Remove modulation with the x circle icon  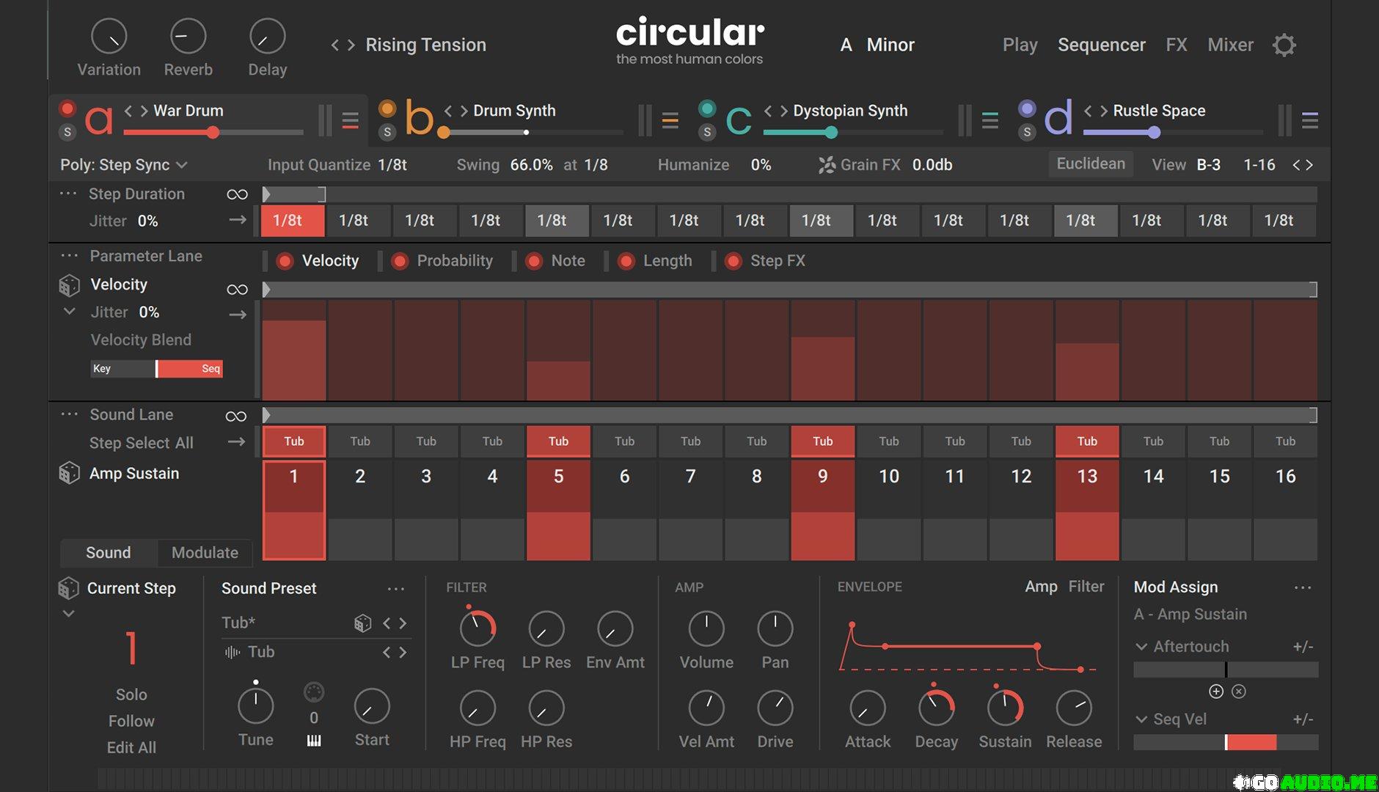1239,692
